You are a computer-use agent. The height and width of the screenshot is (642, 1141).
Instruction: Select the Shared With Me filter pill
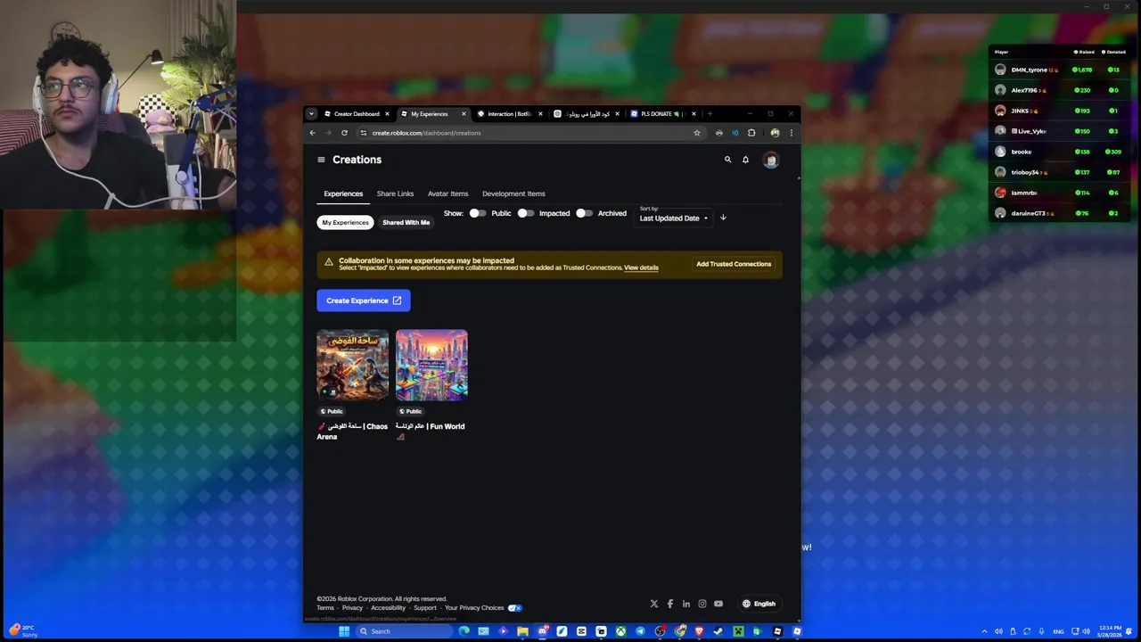coord(406,222)
